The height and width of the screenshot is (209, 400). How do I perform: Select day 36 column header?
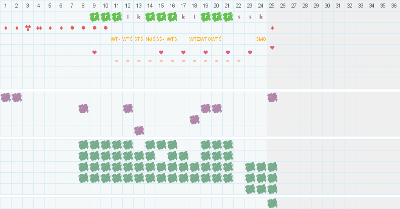pyautogui.click(x=394, y=5)
